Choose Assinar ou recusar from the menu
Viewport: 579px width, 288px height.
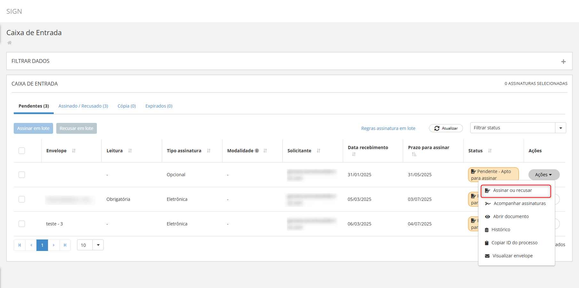tap(516, 191)
